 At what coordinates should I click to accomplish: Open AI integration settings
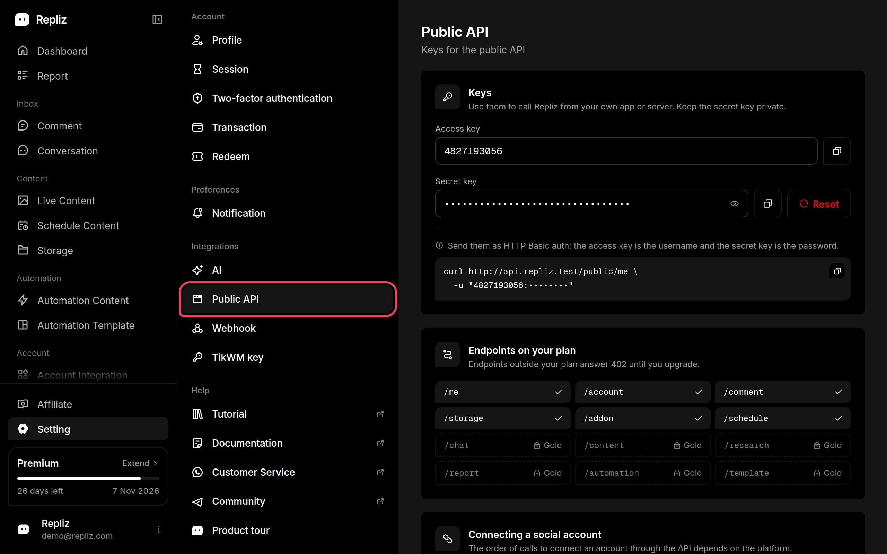click(x=288, y=270)
